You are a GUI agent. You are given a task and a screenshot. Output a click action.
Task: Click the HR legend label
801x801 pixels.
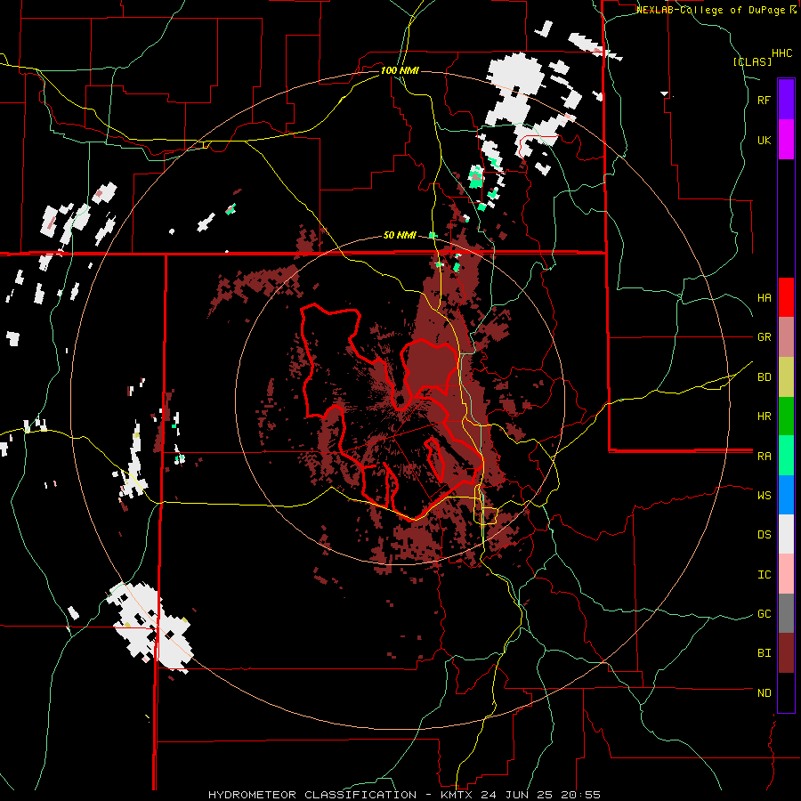764,416
